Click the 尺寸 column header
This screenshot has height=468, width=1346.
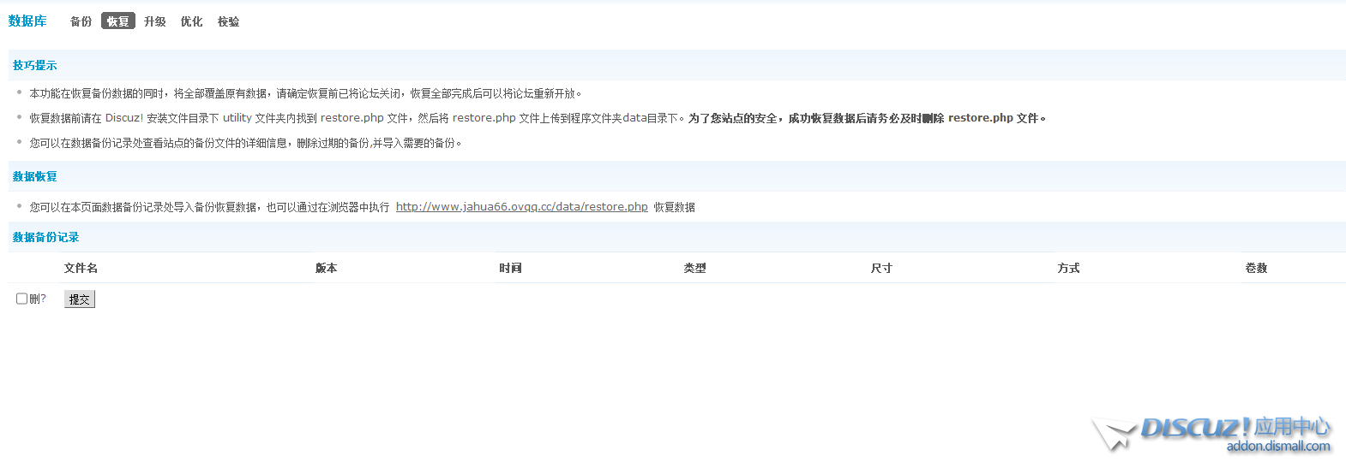point(881,268)
